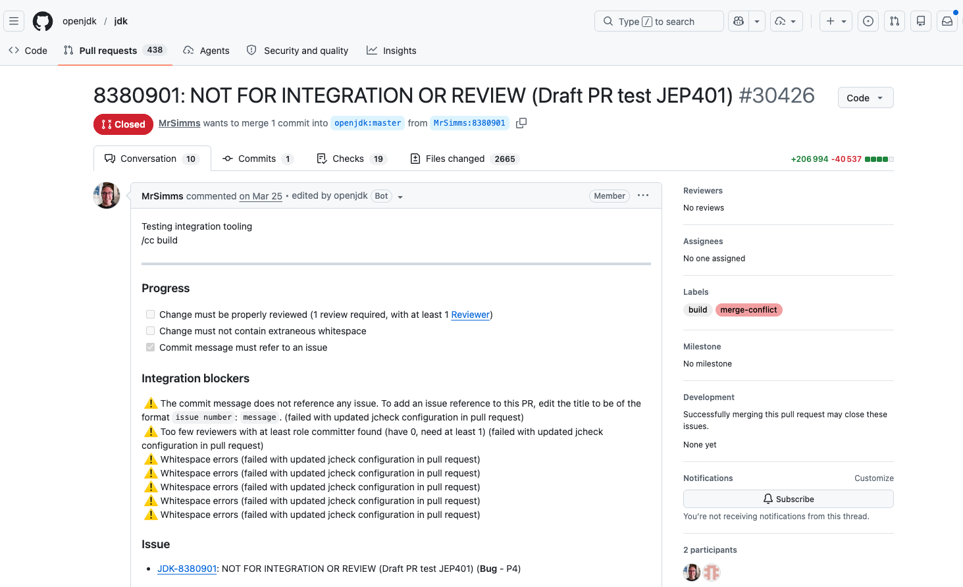Screen dimensions: 963x587
Task: Toggle the 'extraneous whitespace' checkbox
Action: click(x=151, y=331)
